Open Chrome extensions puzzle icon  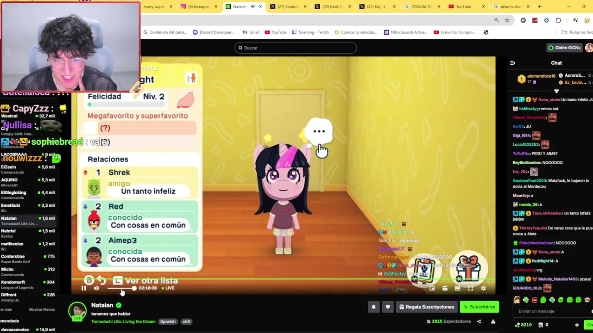(x=558, y=20)
